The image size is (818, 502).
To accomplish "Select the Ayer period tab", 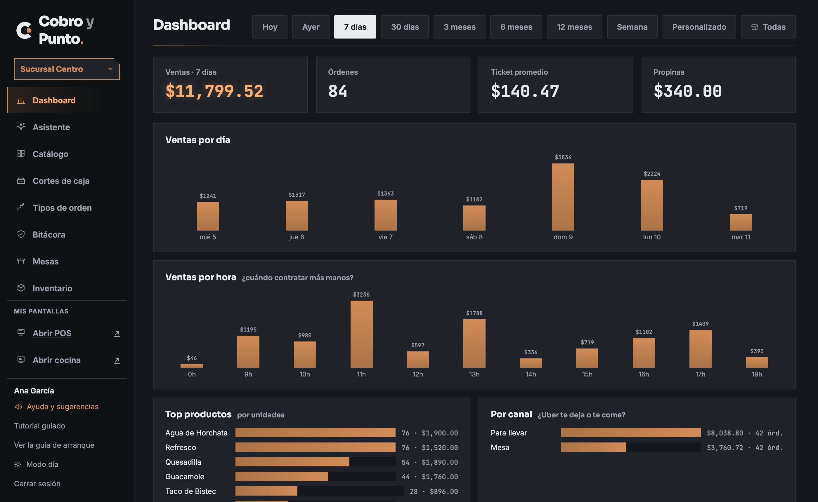I will (311, 27).
